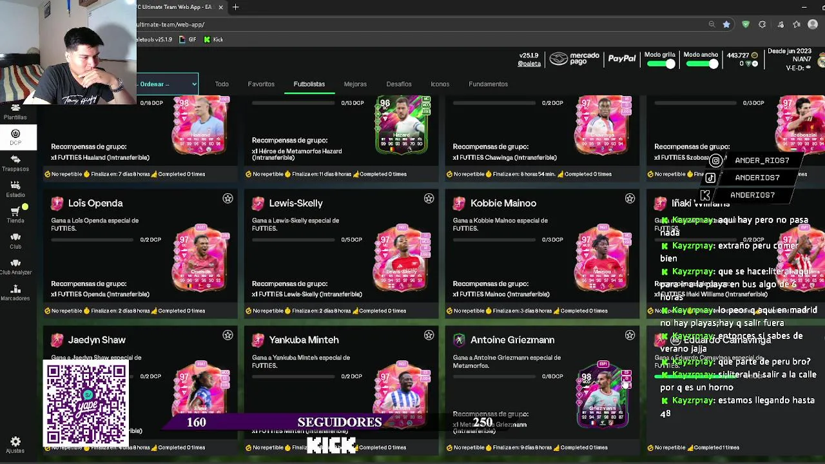The height and width of the screenshot is (464, 825).
Task: Click Openda's 0/2 DCP progress bar
Action: pyautogui.click(x=93, y=240)
